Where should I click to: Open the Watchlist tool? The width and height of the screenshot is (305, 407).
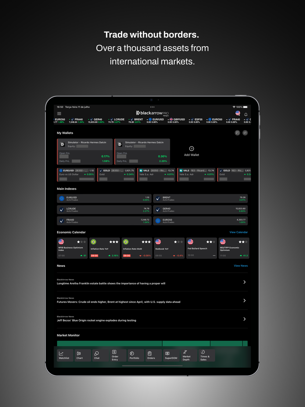(x=65, y=355)
